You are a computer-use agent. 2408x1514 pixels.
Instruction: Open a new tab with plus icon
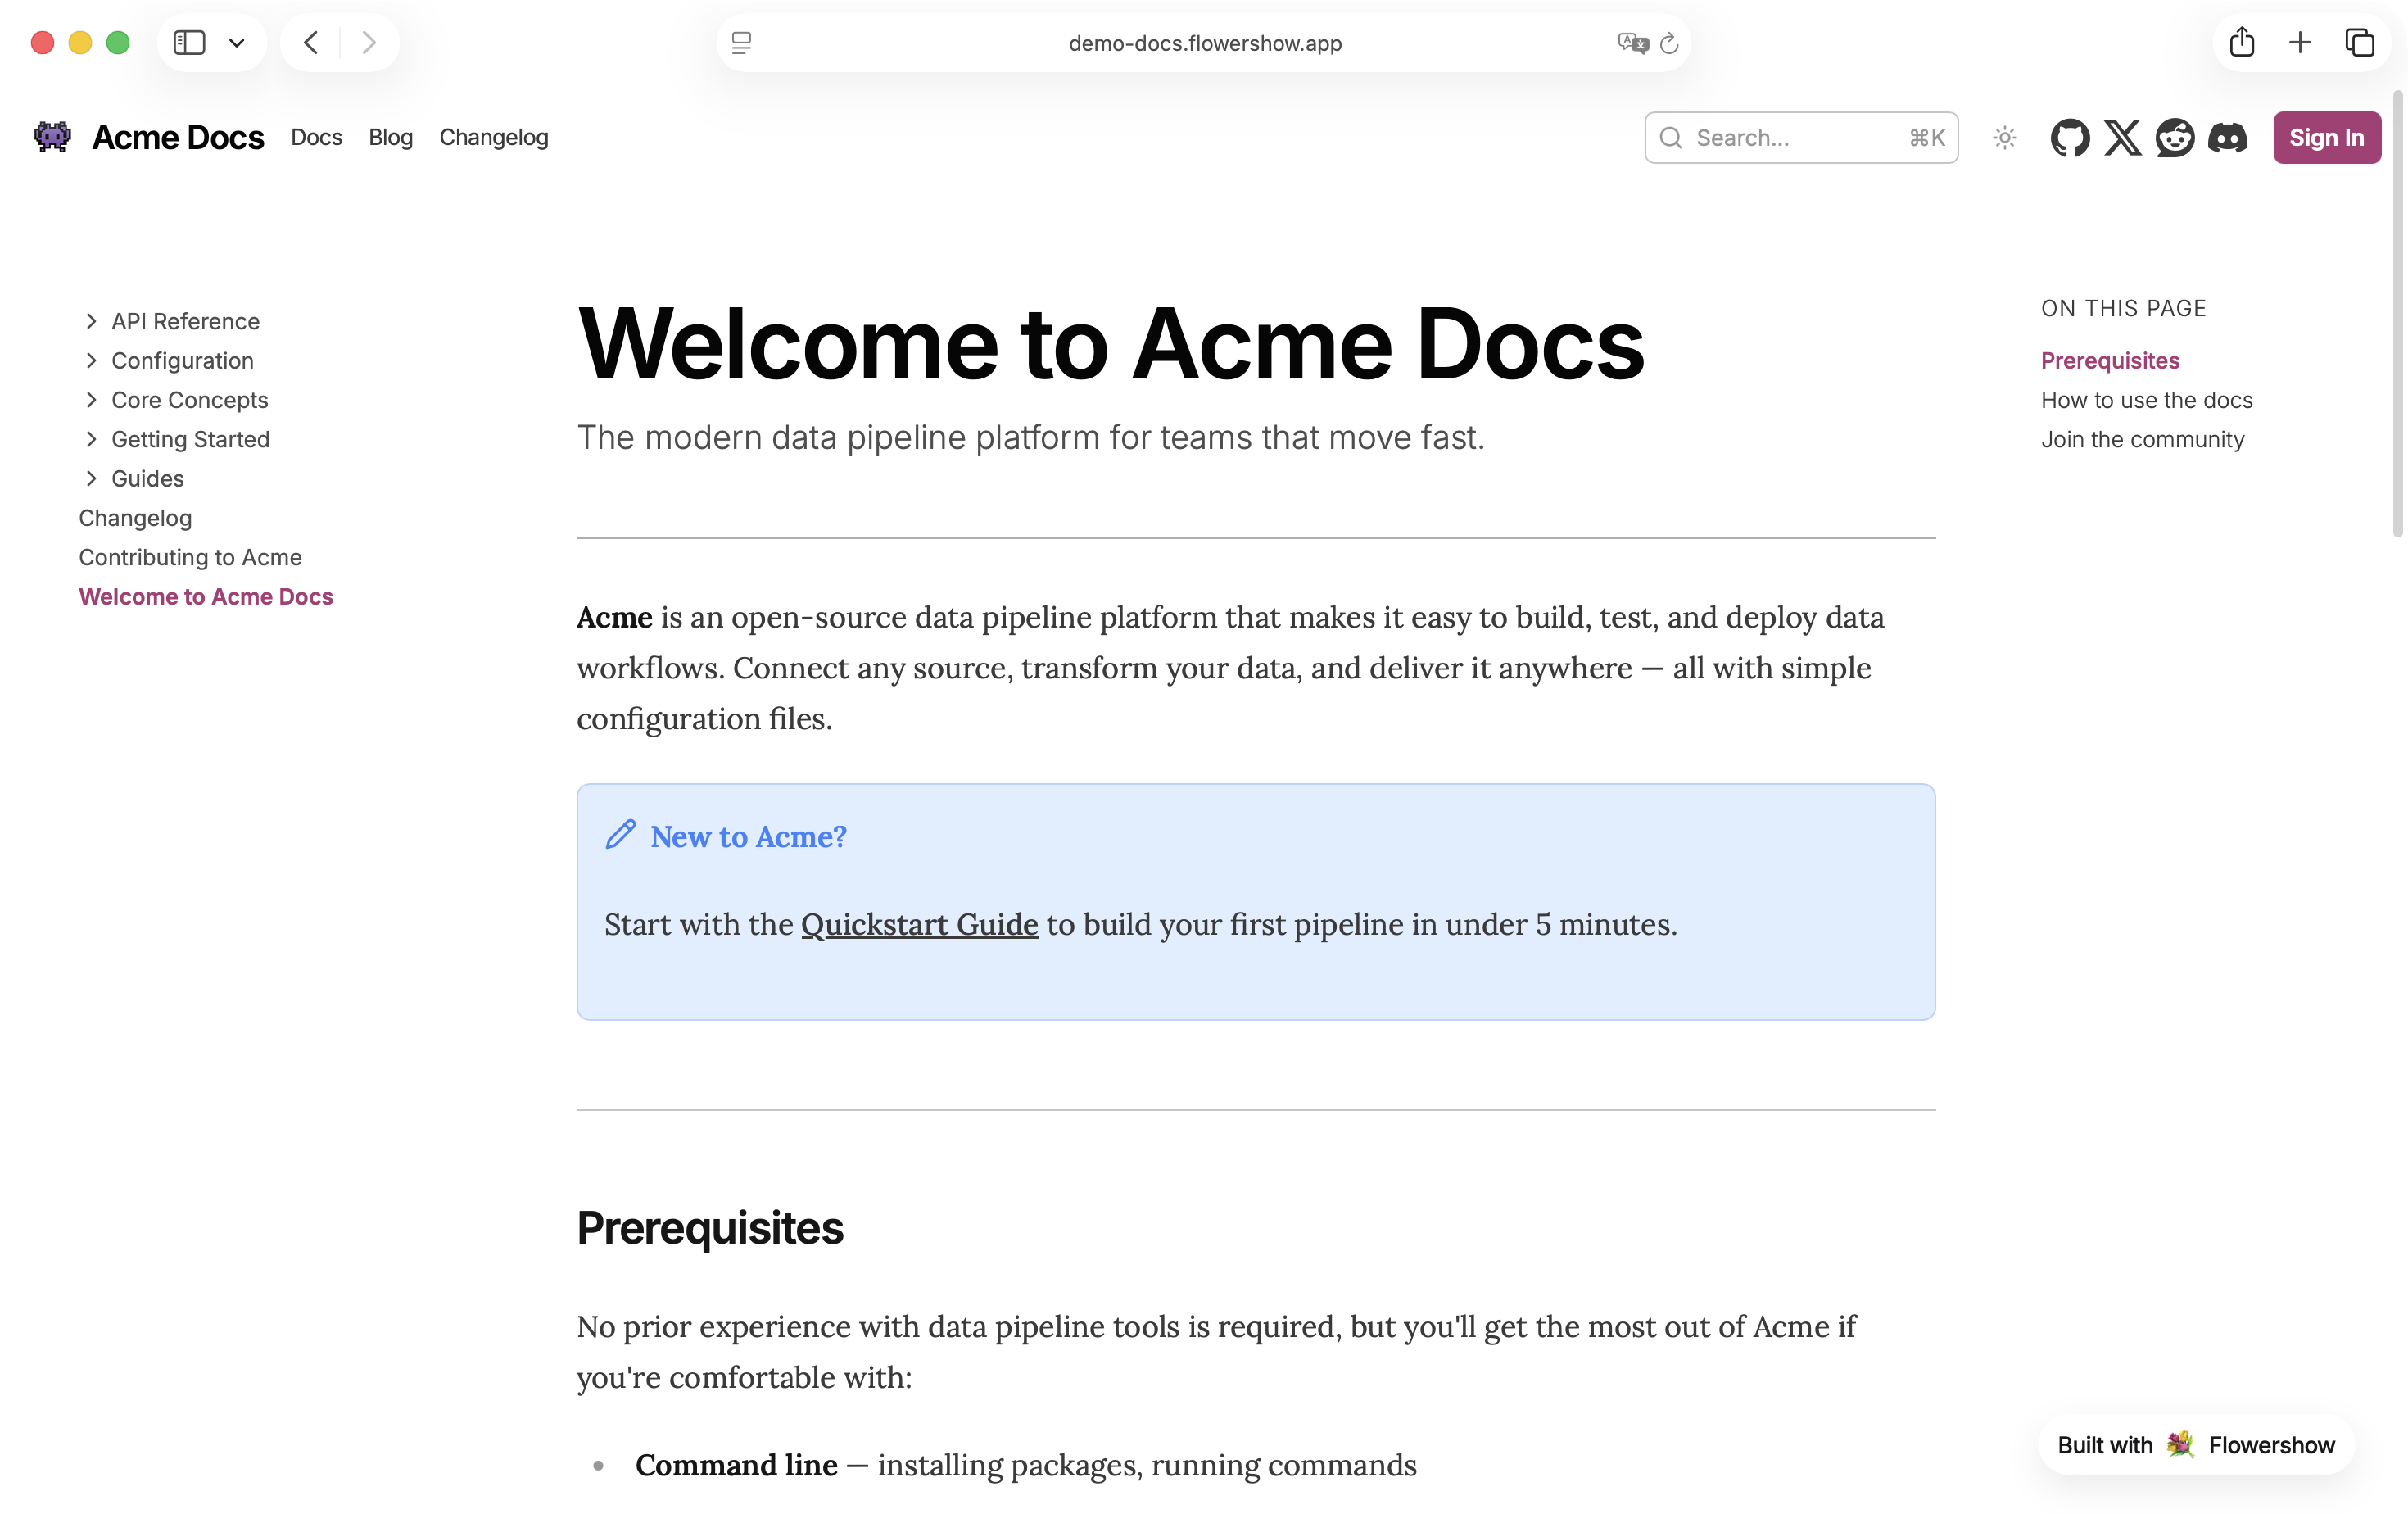click(2300, 43)
